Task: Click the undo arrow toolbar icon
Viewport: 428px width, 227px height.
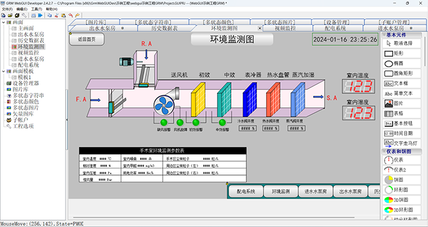Action: pyautogui.click(x=70, y=15)
